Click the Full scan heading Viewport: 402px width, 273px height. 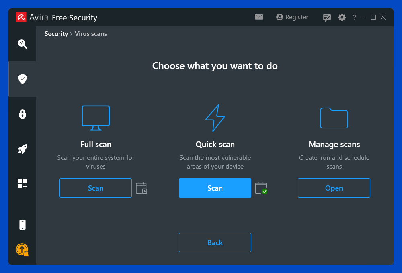96,144
